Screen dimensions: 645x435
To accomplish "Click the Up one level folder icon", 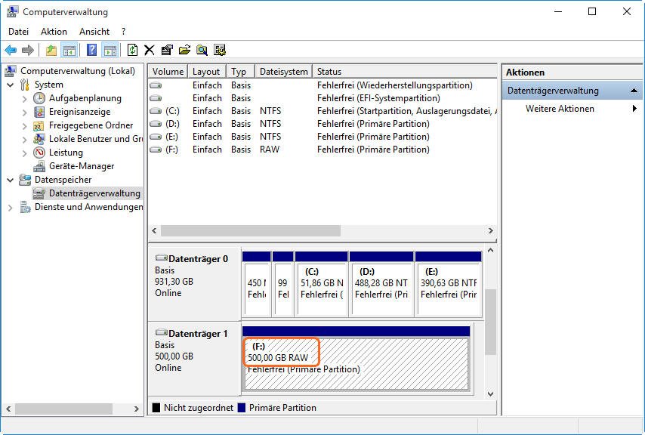I will click(51, 51).
